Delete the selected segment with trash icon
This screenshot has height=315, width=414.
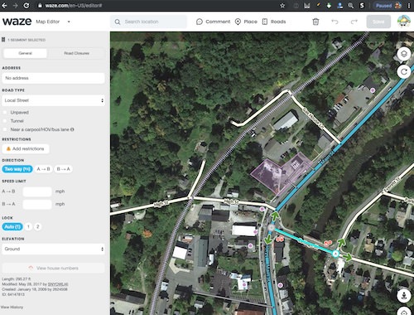pyautogui.click(x=315, y=22)
